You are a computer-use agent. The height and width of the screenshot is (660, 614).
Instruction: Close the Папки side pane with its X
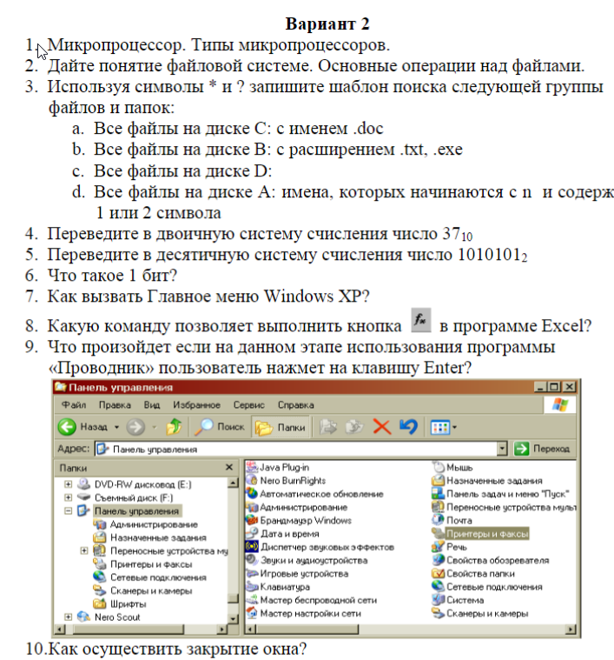click(230, 467)
